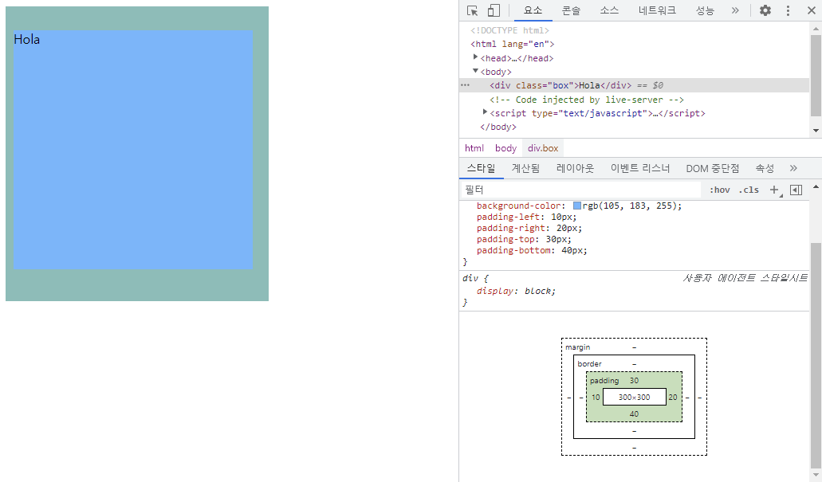Image resolution: width=822 pixels, height=482 pixels.
Task: Switch to the 콘솔 tab
Action: click(571, 10)
